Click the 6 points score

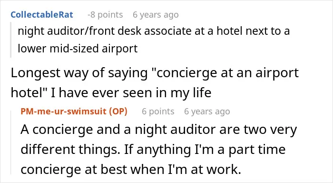pyautogui.click(x=158, y=112)
